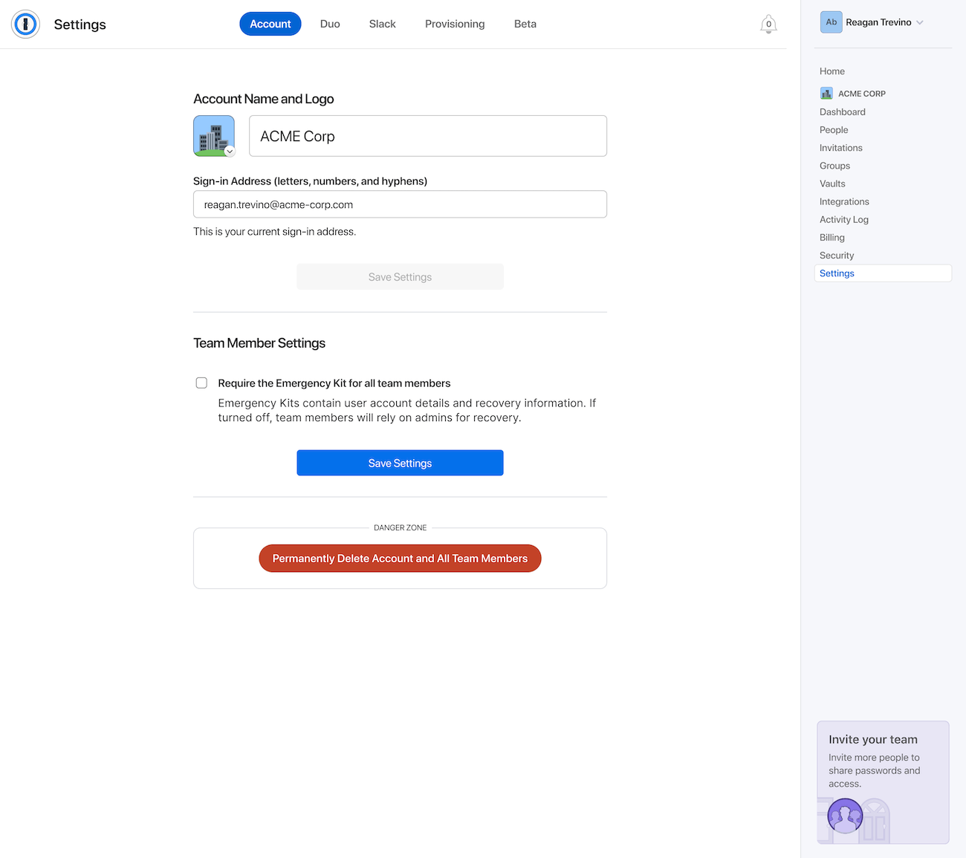Click the blue Save Settings button

(400, 463)
